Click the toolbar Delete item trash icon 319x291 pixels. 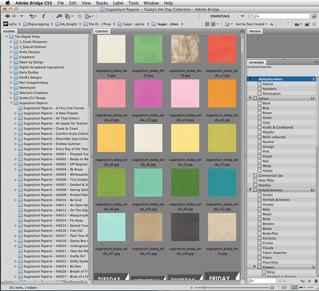coord(314,24)
